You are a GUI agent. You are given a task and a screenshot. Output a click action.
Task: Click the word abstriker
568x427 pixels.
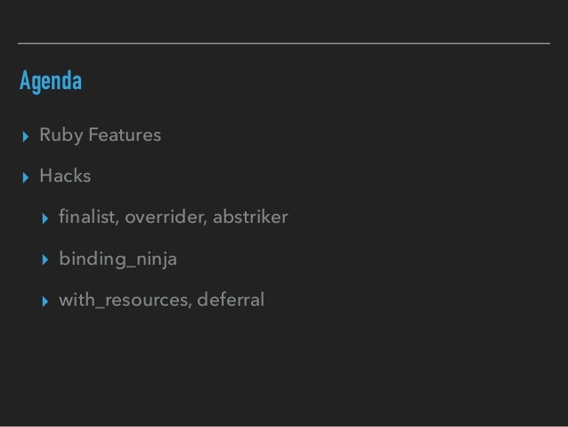(x=250, y=217)
